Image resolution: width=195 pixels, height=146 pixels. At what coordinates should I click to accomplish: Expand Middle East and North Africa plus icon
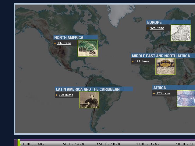point(133,62)
